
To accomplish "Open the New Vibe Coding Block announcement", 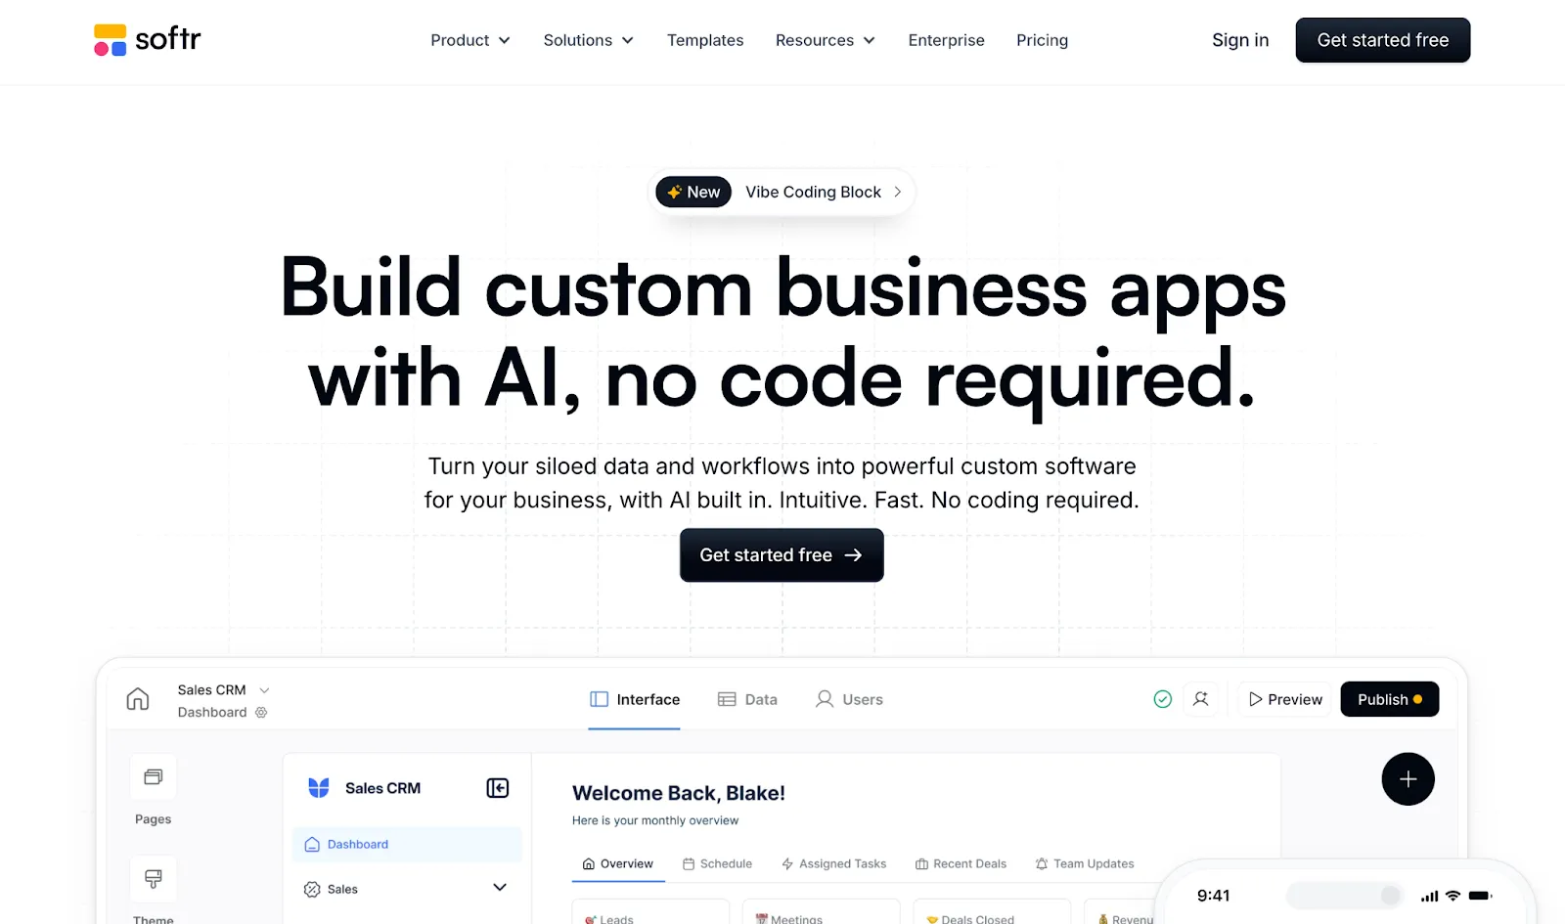I will [x=782, y=193].
